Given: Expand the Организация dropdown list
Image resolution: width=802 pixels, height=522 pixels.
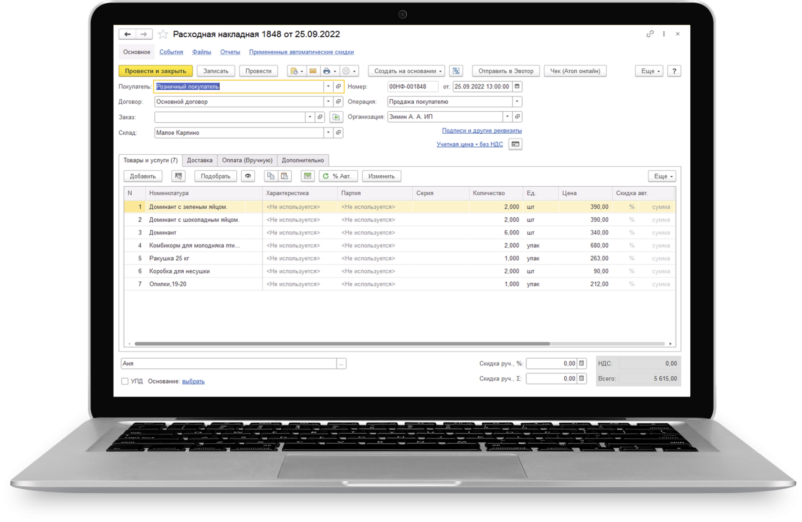Looking at the screenshot, I should pos(507,117).
